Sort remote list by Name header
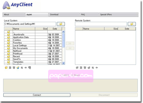Viewport: 143px width, 103px height. pos(94,29)
